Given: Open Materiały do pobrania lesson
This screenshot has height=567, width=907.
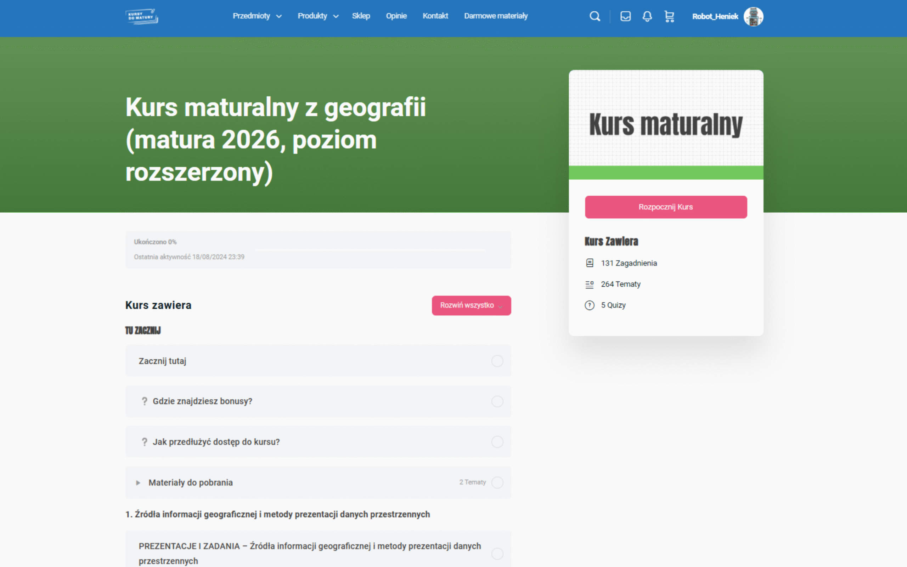Looking at the screenshot, I should point(190,483).
